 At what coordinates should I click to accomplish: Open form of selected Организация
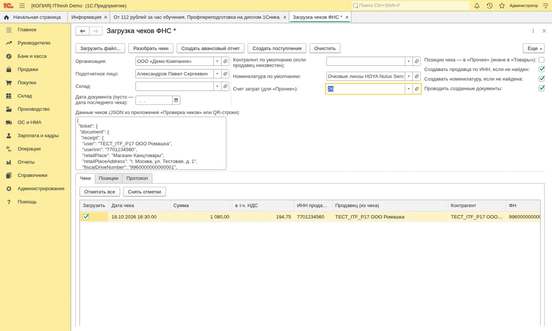pos(225,61)
